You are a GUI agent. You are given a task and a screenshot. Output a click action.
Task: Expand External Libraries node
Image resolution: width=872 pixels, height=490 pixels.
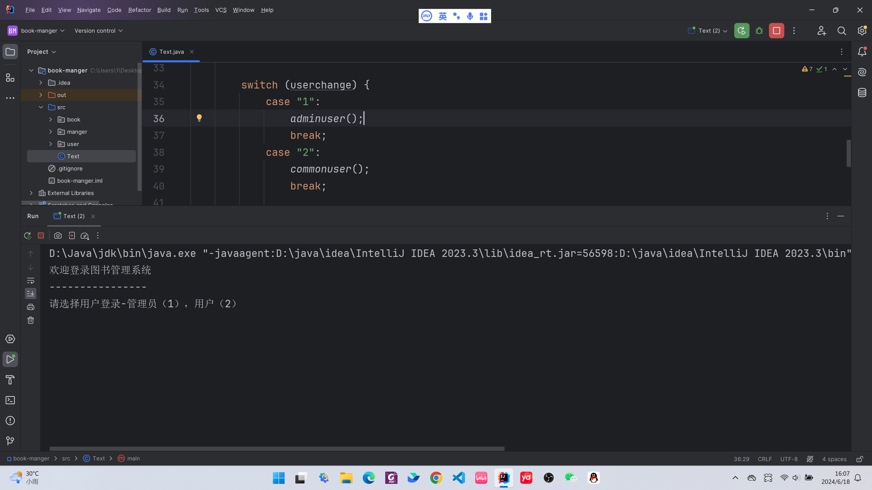coord(31,193)
